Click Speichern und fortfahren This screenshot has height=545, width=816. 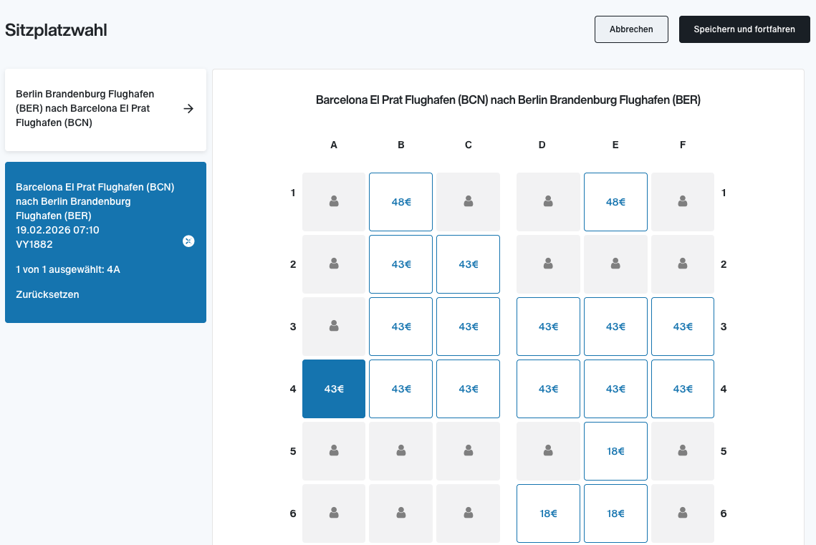(744, 29)
